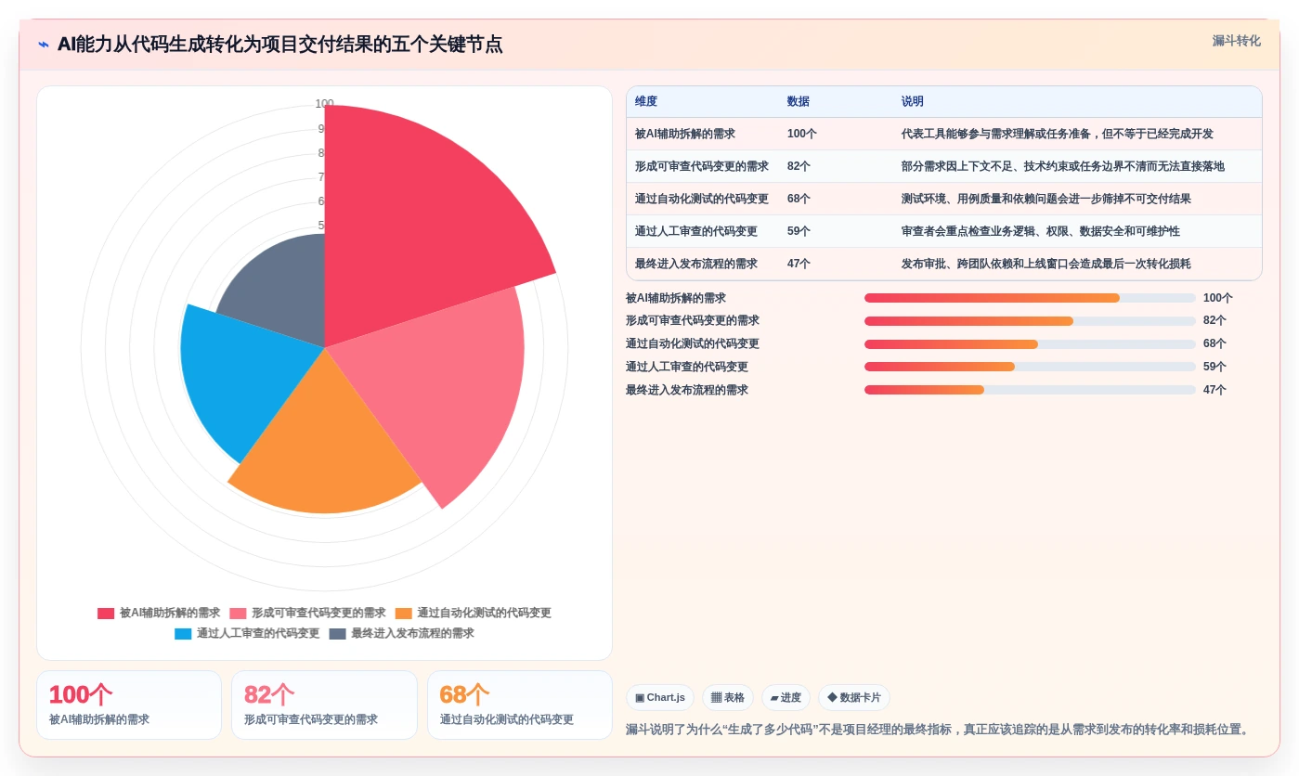Open the 68个 通过自动化测试 data card
This screenshot has width=1299, height=776.
[x=520, y=705]
